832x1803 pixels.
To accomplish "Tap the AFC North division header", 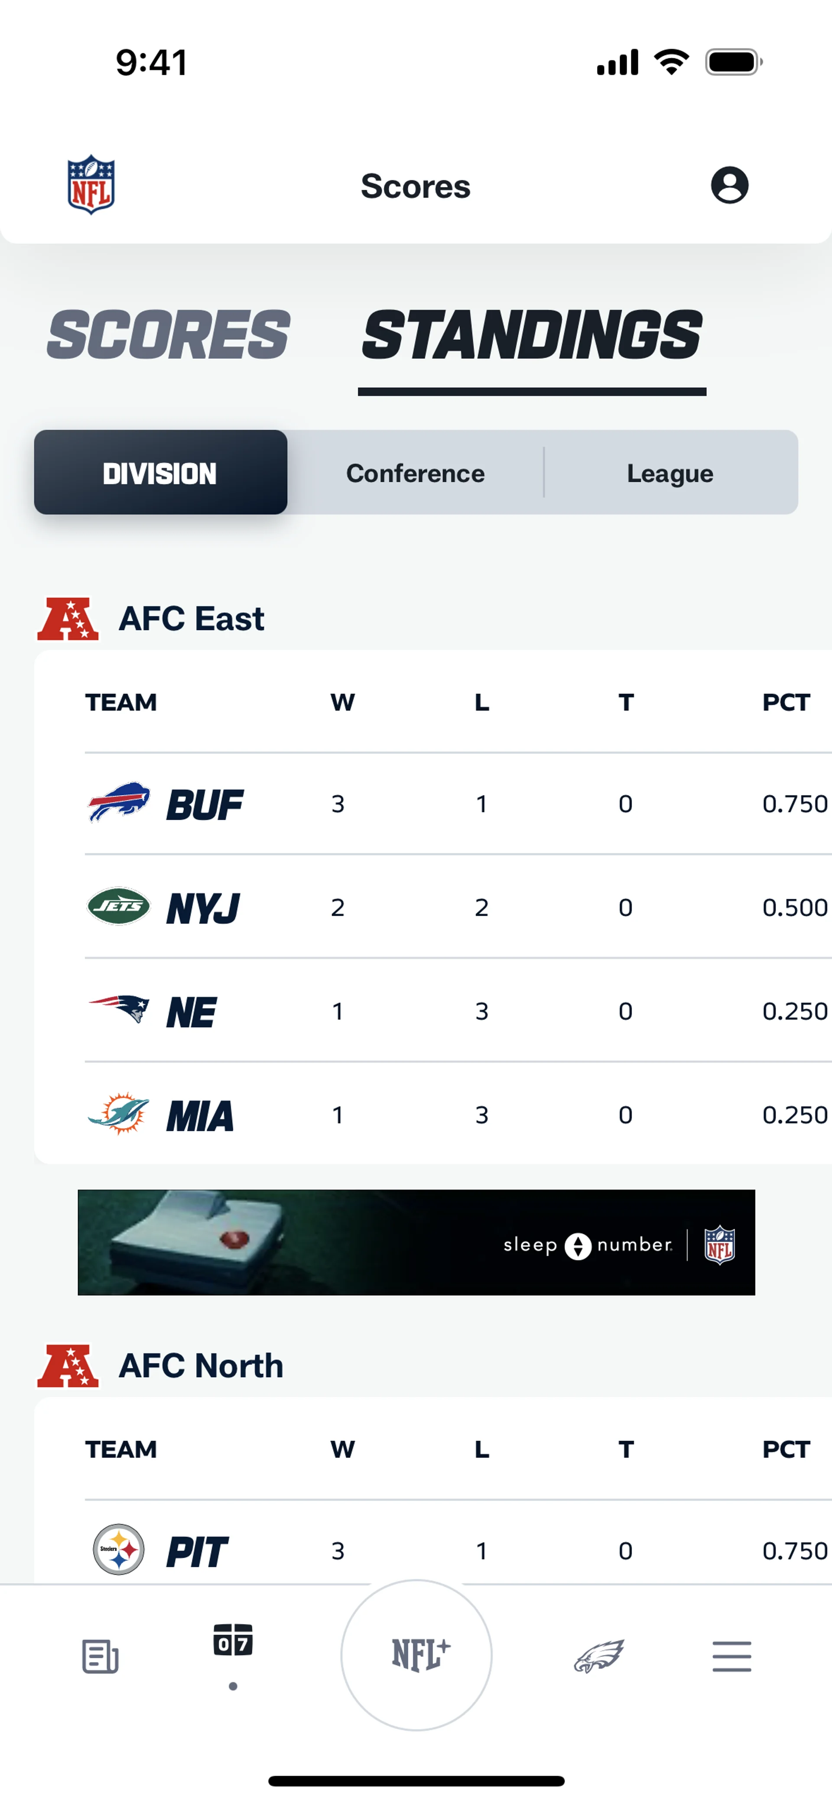I will [201, 1365].
